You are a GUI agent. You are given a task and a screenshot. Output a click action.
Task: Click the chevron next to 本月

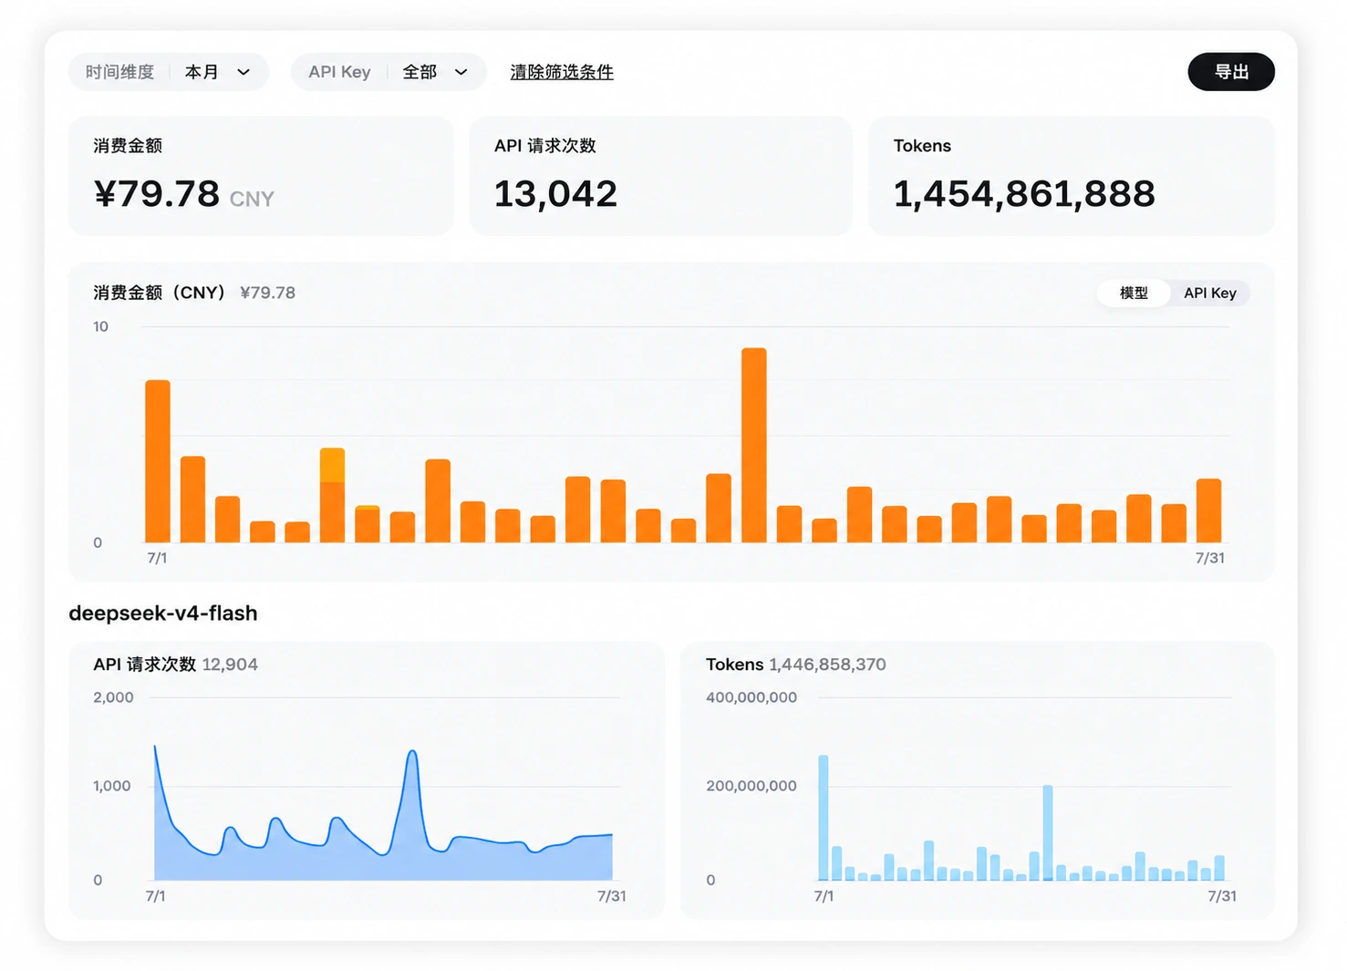pyautogui.click(x=243, y=72)
